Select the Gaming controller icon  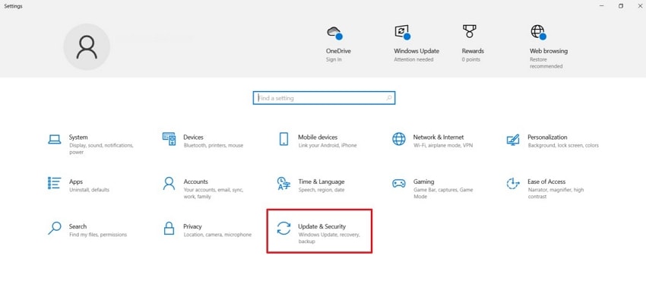click(399, 183)
